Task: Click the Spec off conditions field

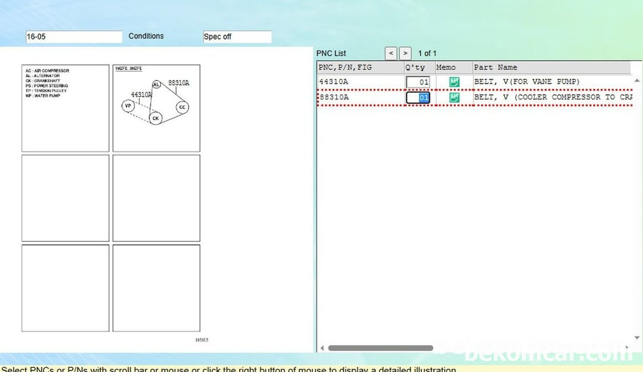Action: coord(237,37)
